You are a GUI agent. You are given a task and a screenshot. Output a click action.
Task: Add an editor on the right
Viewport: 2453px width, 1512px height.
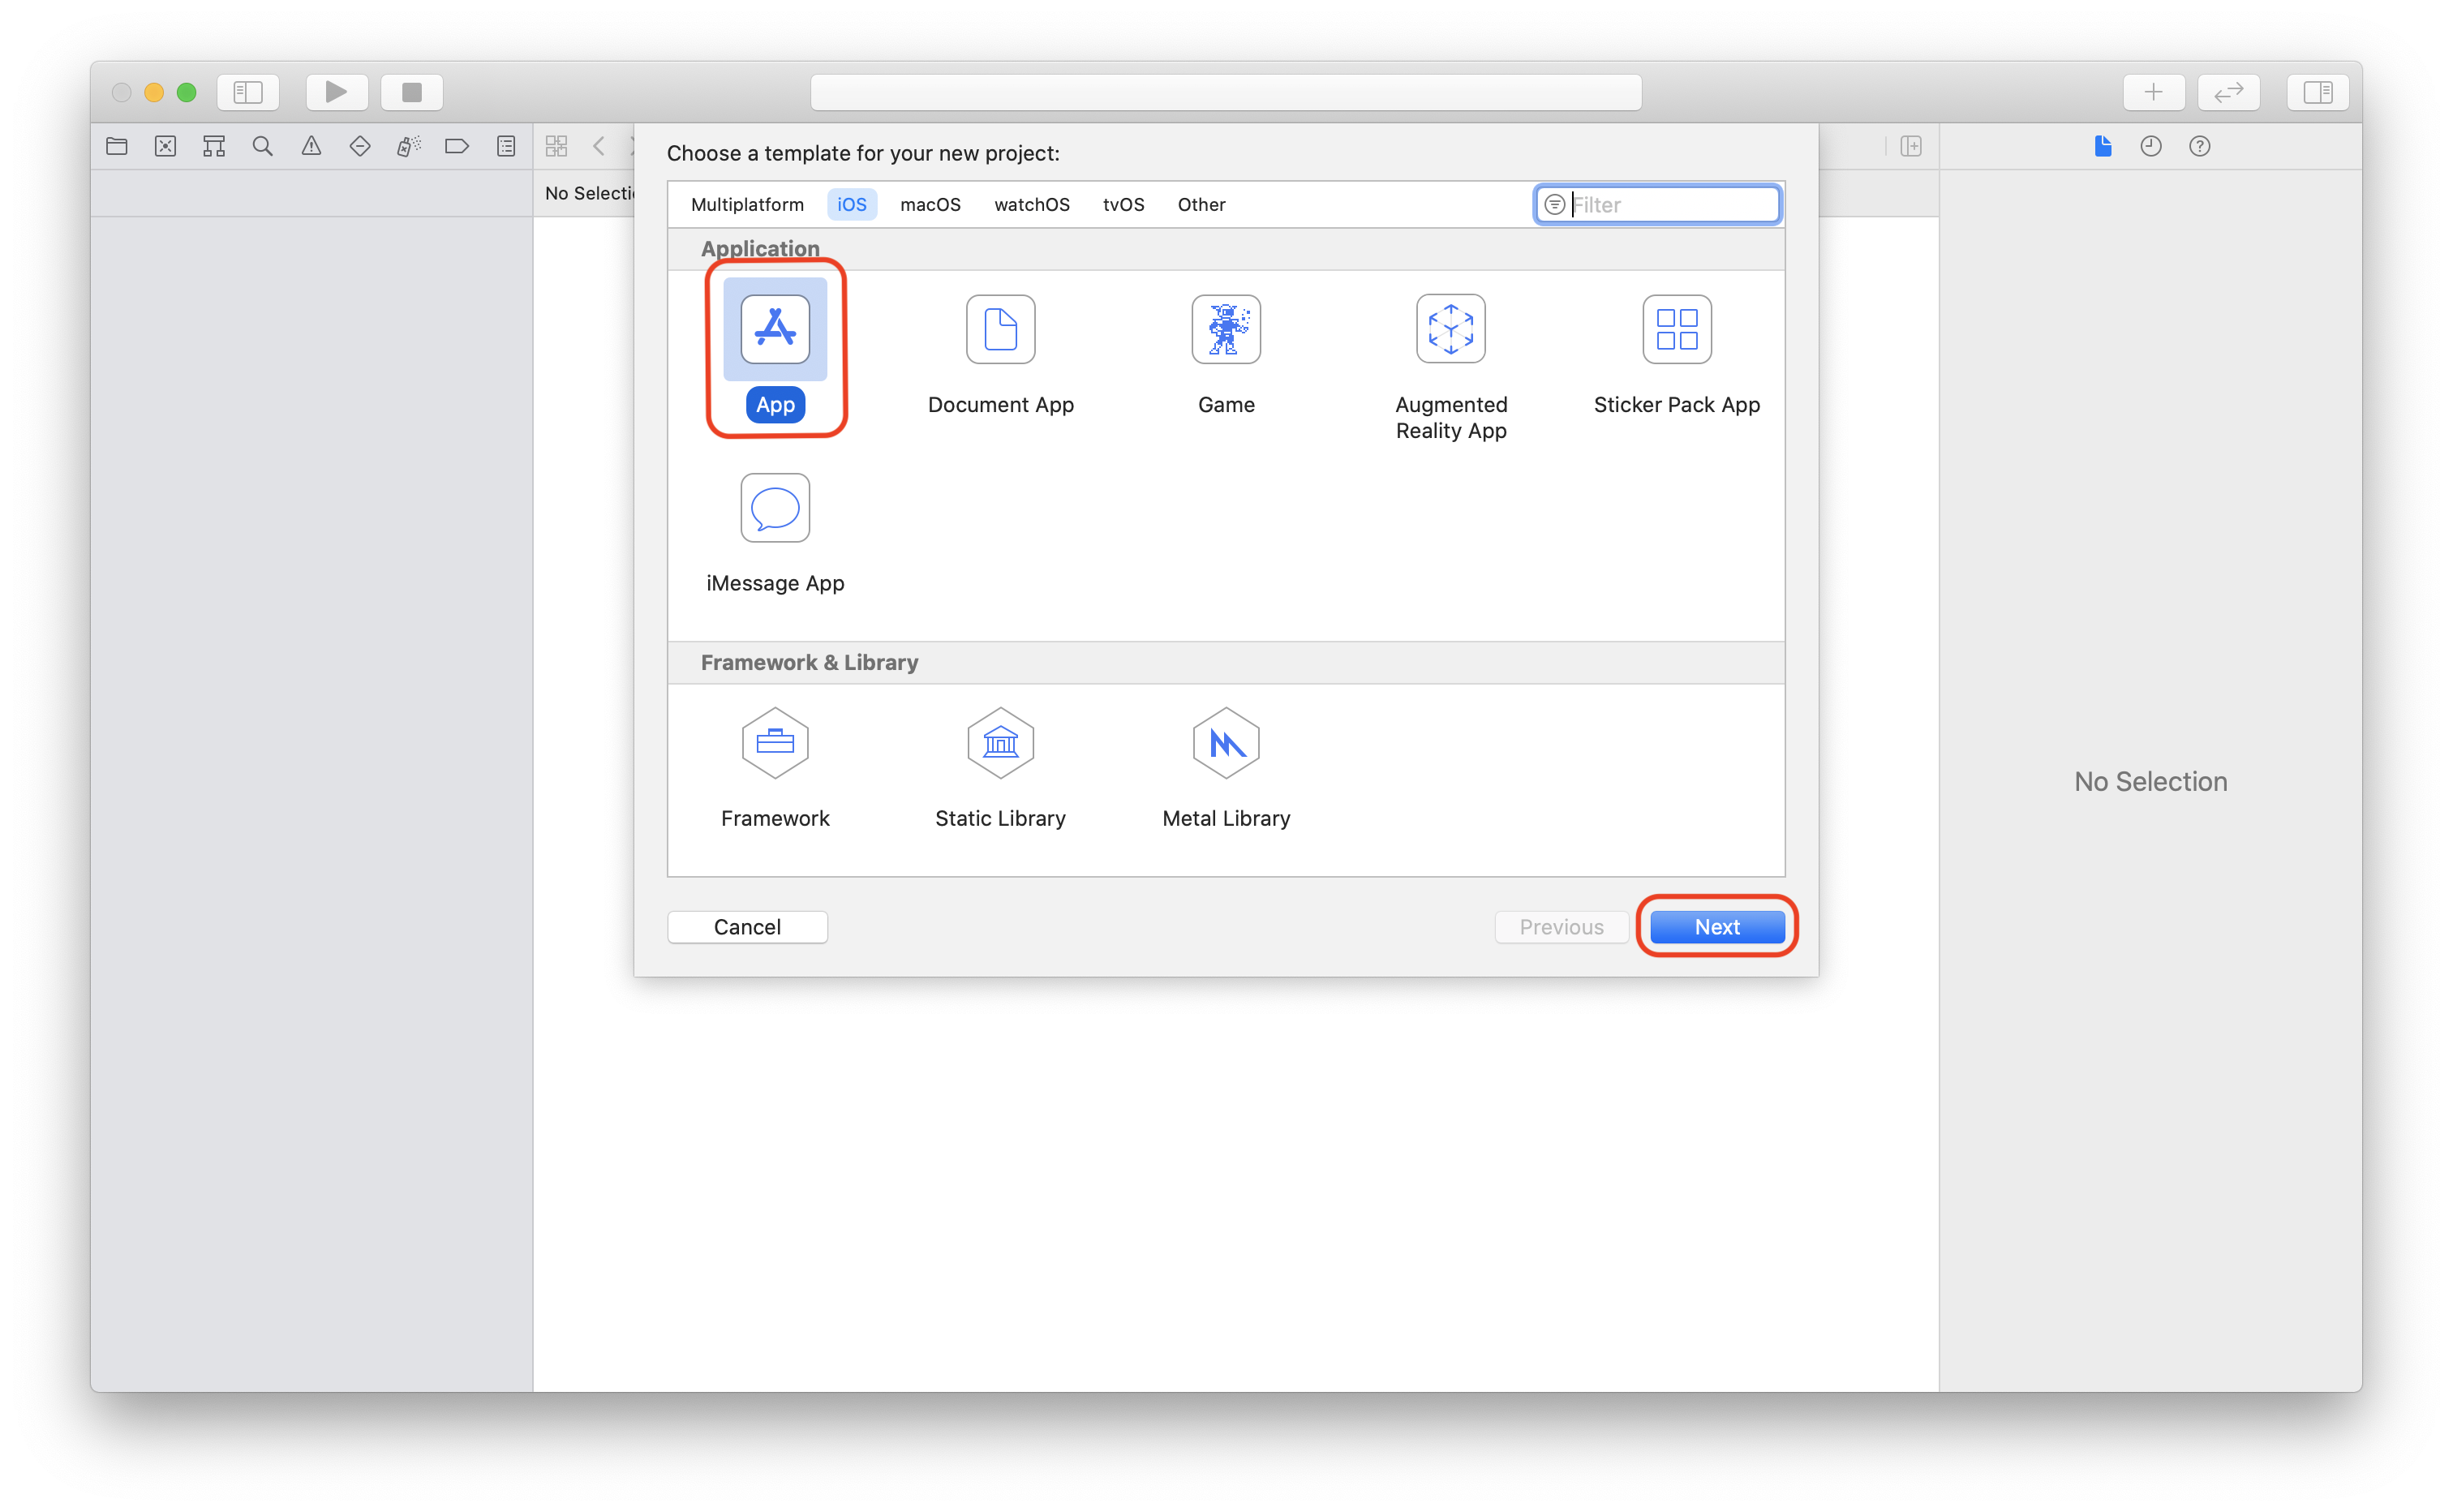pos(1911,146)
